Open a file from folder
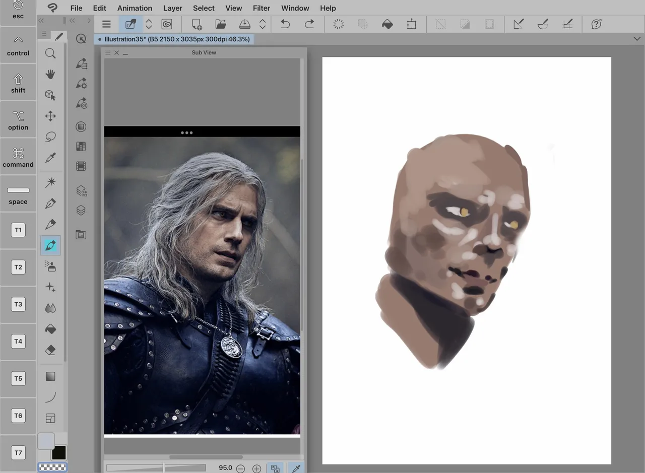Viewport: 645px width, 473px height. (x=220, y=24)
